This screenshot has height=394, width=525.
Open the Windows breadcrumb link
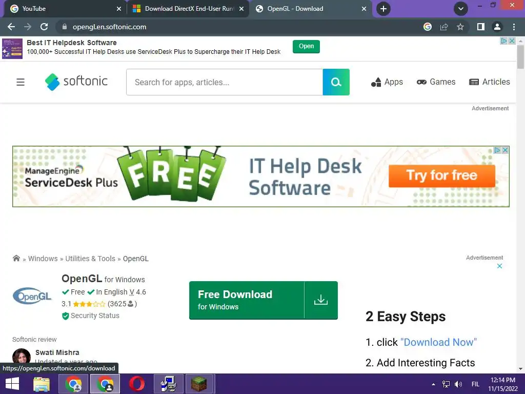coord(43,259)
